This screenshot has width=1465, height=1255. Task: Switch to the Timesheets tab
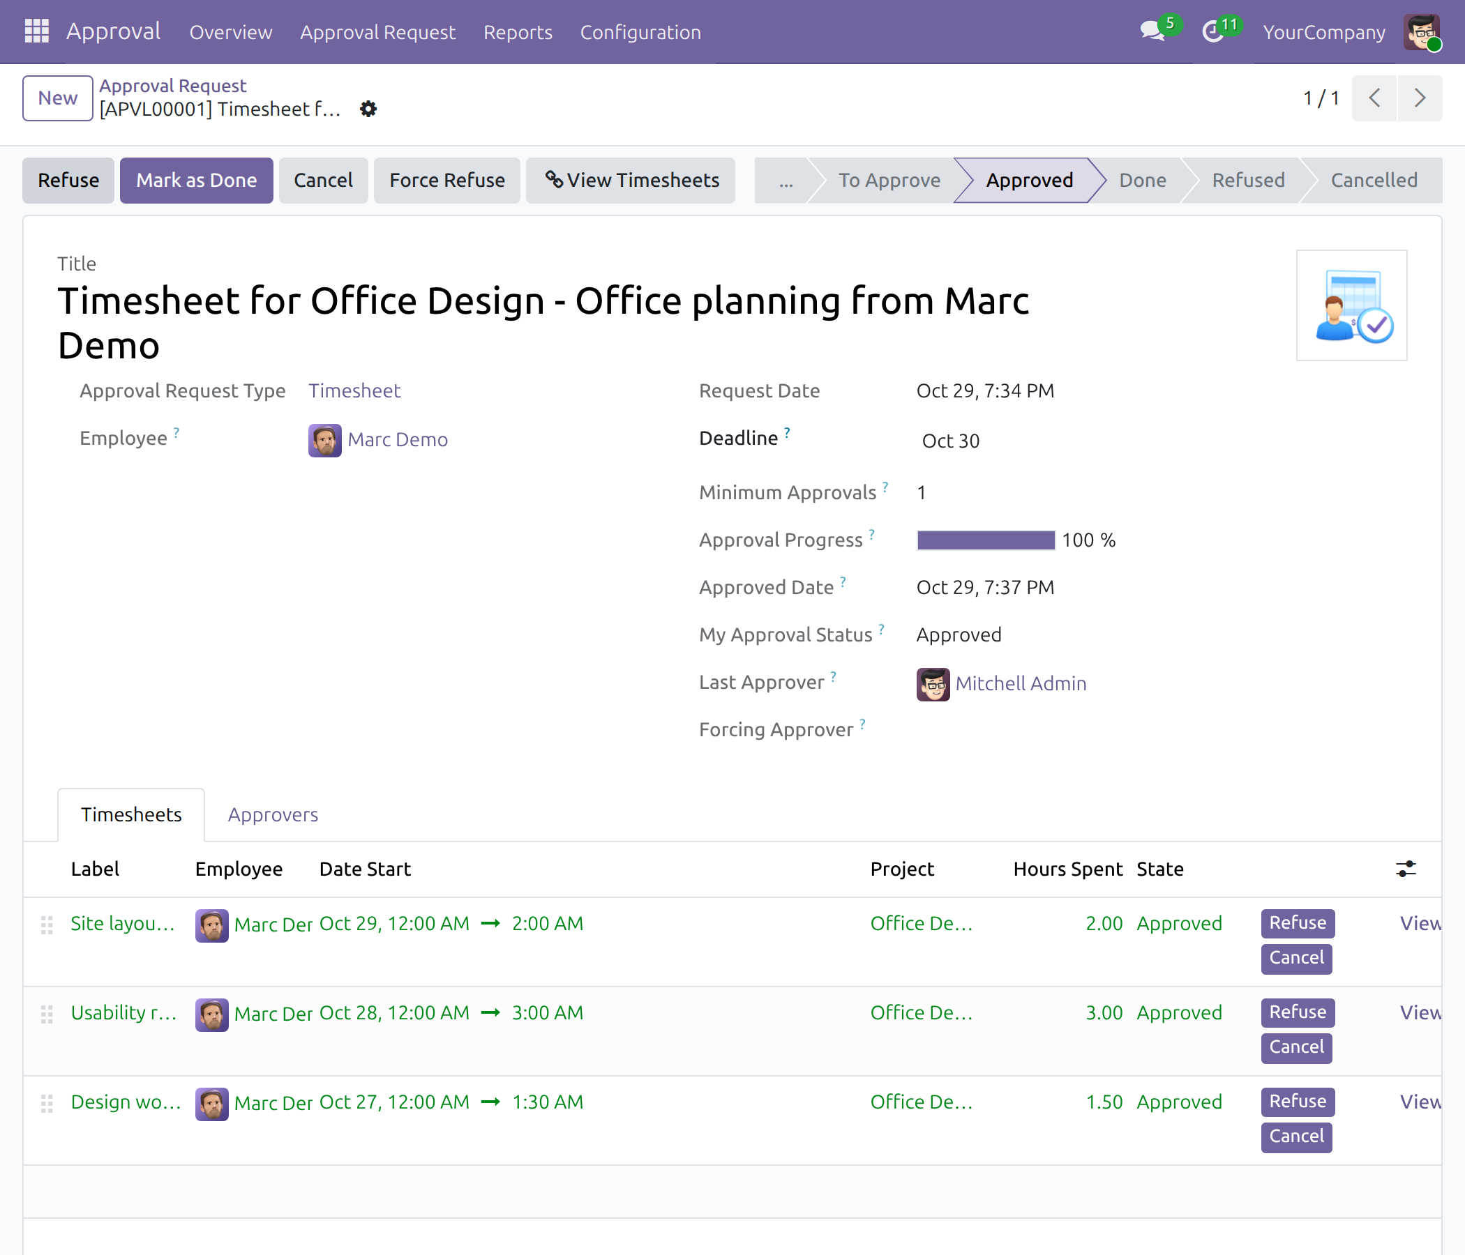[131, 814]
